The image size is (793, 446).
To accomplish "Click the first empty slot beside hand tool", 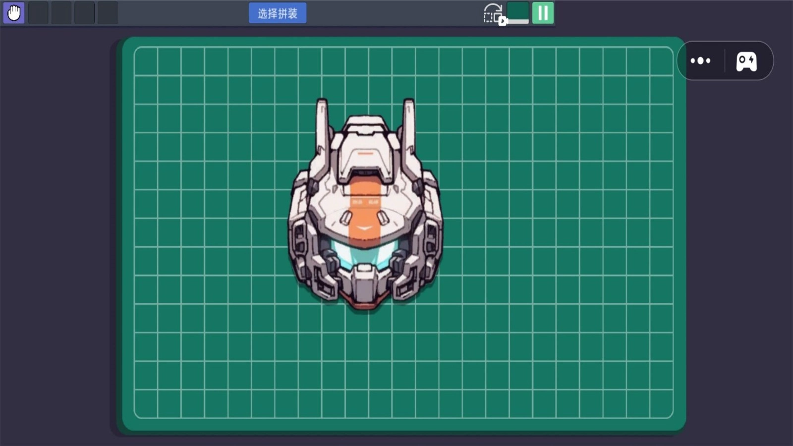I will [38, 13].
